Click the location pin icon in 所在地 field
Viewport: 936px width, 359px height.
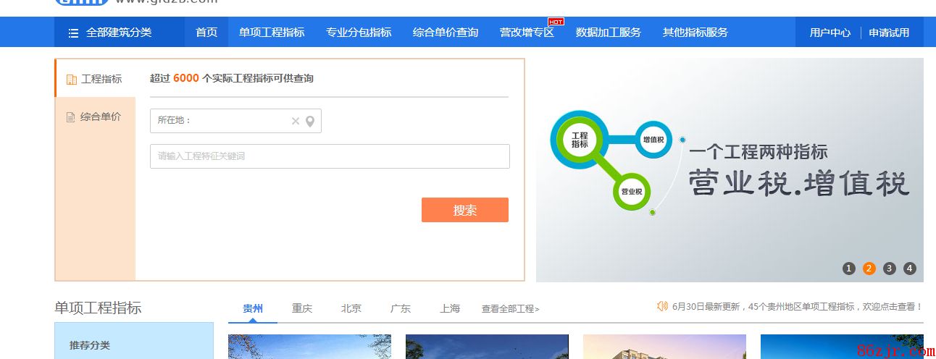[310, 121]
